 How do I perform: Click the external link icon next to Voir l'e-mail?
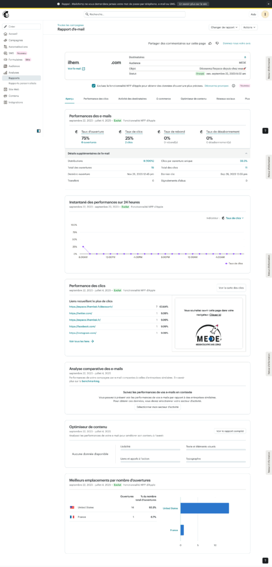[84, 68]
